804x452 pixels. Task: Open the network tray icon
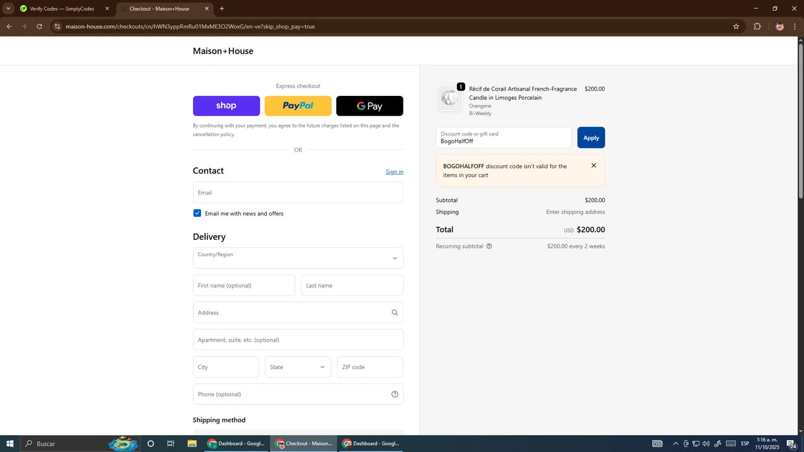point(696,443)
